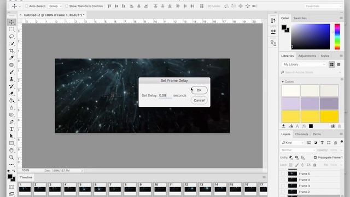Pick a color in the color field
The height and width of the screenshot is (197, 350).
tap(311, 37)
